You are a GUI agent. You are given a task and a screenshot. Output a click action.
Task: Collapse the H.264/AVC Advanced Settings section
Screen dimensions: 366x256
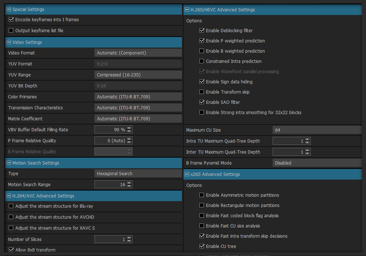click(9, 196)
